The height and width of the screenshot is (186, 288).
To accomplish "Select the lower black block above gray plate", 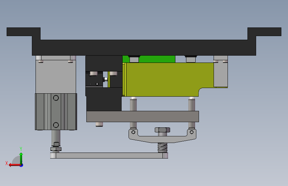I will (x=104, y=99).
